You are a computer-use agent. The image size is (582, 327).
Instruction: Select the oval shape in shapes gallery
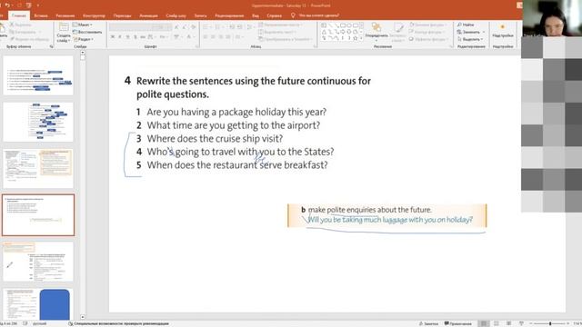point(349,25)
